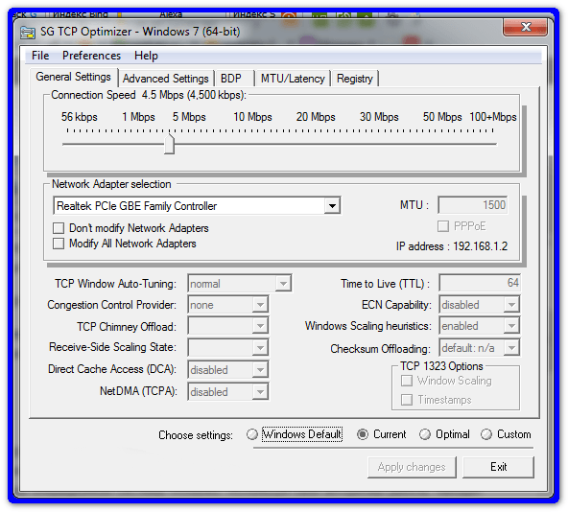The image size is (568, 512).
Task: Click the Apply changes button
Action: coord(412,467)
